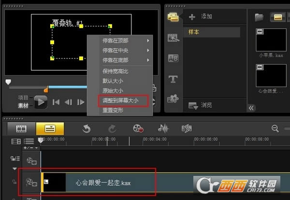Step to next frame
The height and width of the screenshot is (200, 290).
(x=81, y=102)
